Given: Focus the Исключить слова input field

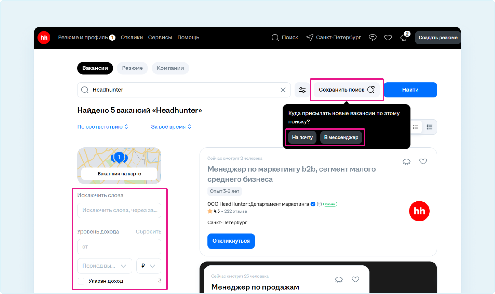Looking at the screenshot, I should (x=119, y=211).
